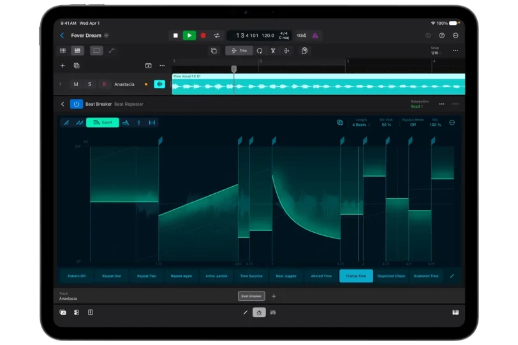Toggle the 1234 count-in button
The height and width of the screenshot is (345, 518).
301,35
